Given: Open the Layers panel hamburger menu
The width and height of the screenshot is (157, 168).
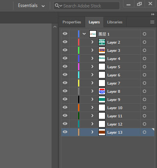Looking at the screenshot, I should click(152, 22).
